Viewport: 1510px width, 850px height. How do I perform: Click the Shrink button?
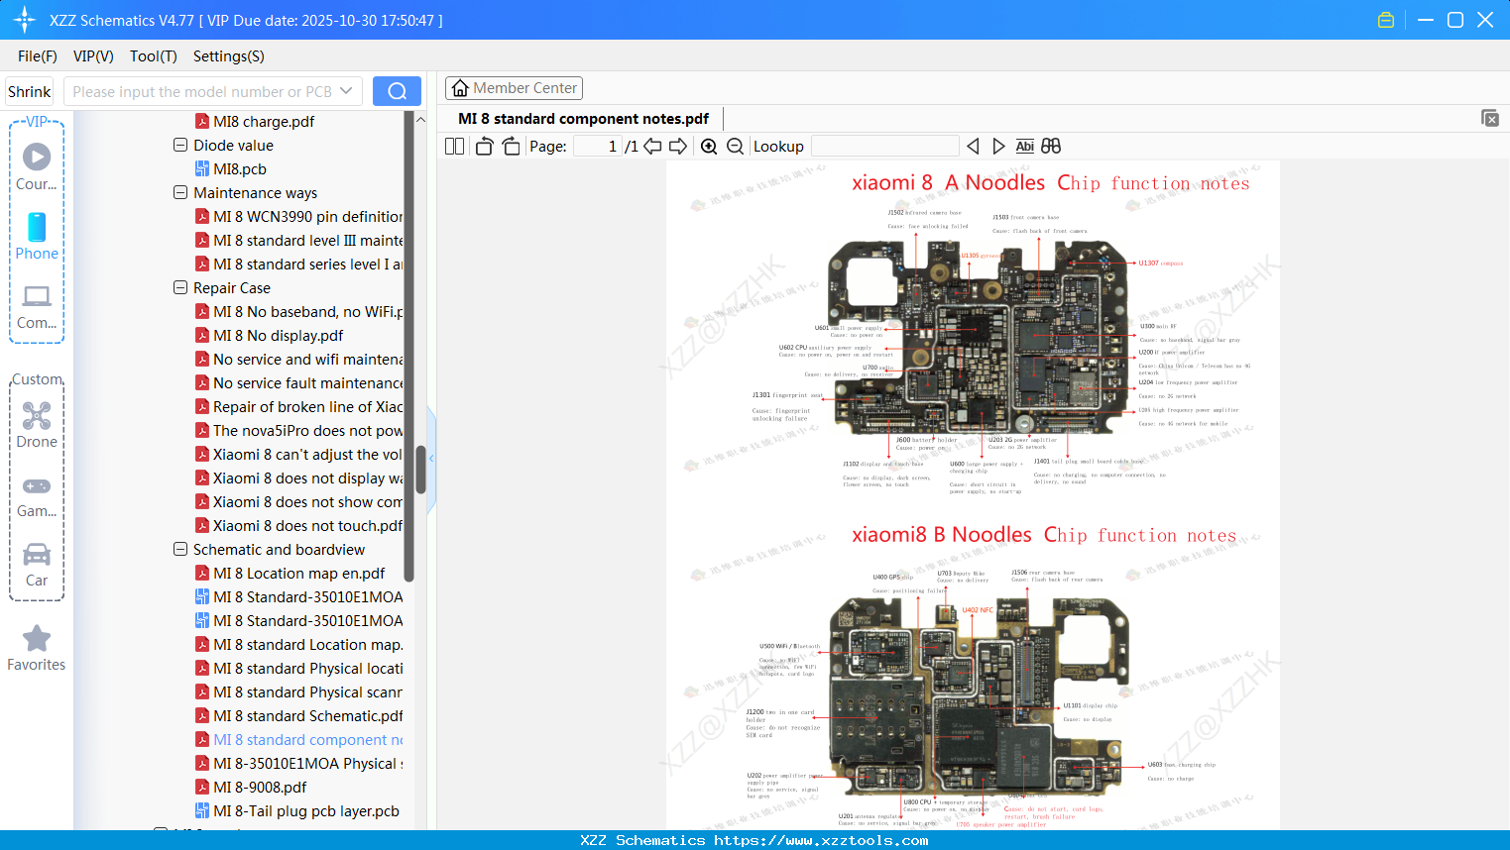tap(28, 90)
